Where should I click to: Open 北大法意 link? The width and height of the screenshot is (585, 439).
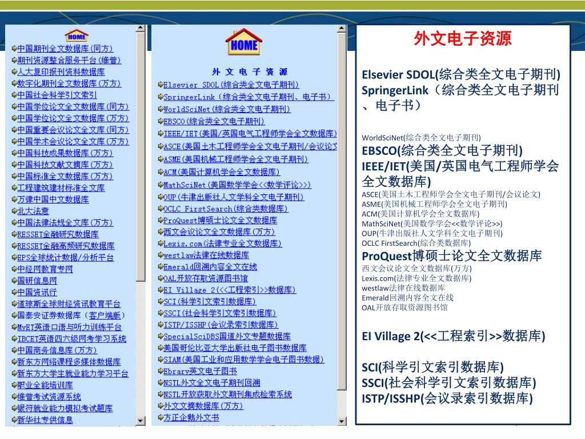pos(33,211)
